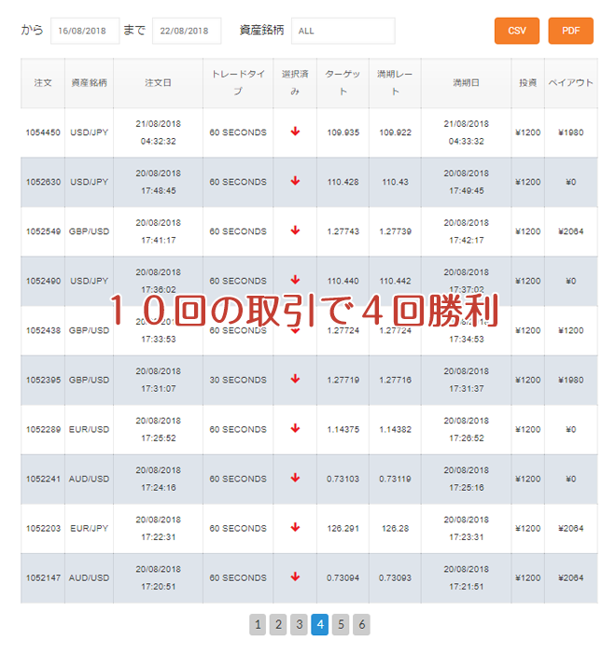Click payout ¥1200 in order 1052438 row

pyautogui.click(x=570, y=330)
